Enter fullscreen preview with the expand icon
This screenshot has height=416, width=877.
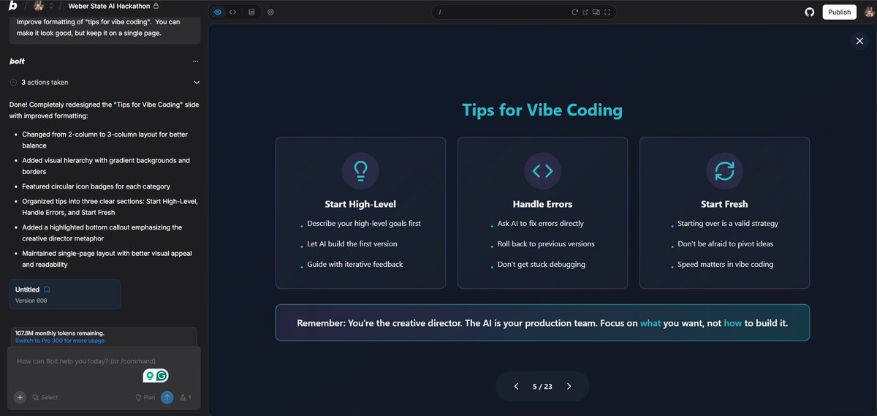pos(607,12)
